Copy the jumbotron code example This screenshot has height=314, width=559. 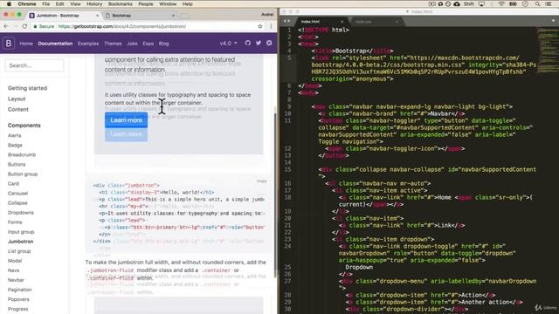click(x=262, y=181)
